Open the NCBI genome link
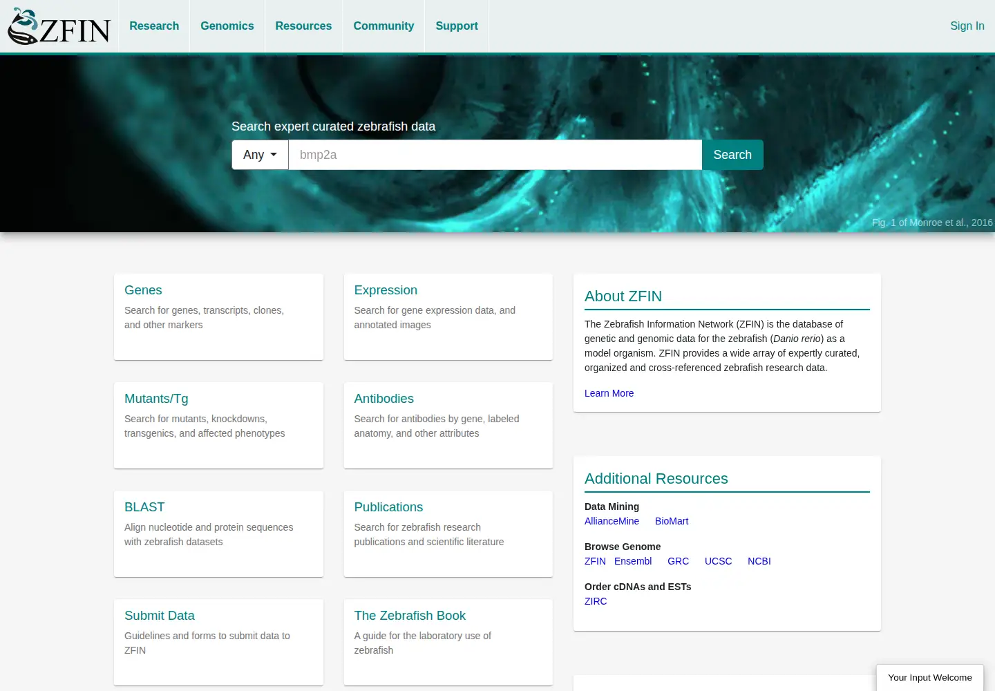Image resolution: width=995 pixels, height=691 pixels. [x=759, y=561]
